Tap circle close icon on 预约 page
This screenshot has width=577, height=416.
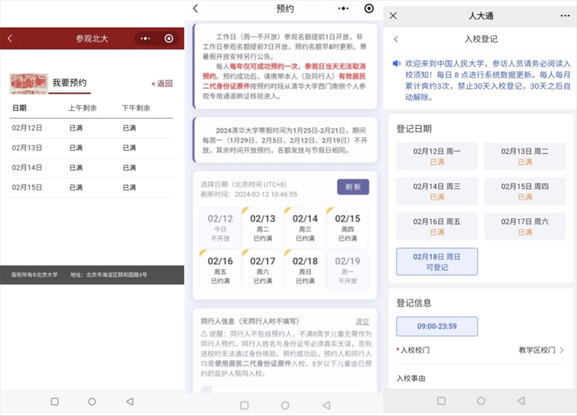[x=368, y=9]
